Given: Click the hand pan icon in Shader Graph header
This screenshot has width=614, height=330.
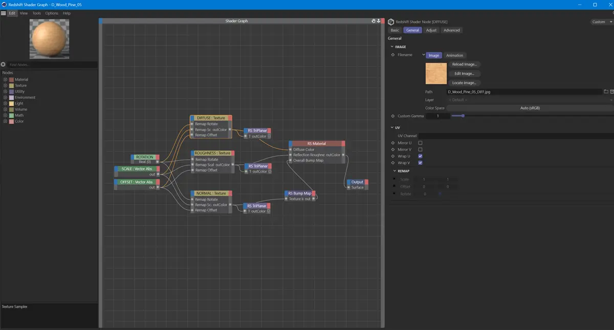Looking at the screenshot, I should click(374, 21).
